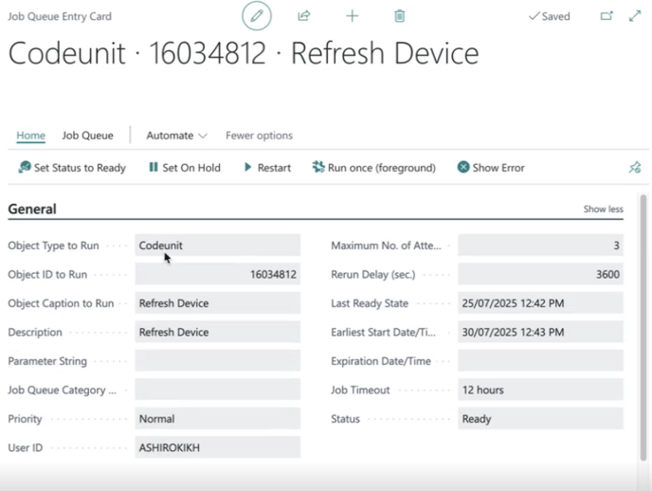The image size is (652, 491).
Task: Click the Status field showing Ready
Action: 540,419
